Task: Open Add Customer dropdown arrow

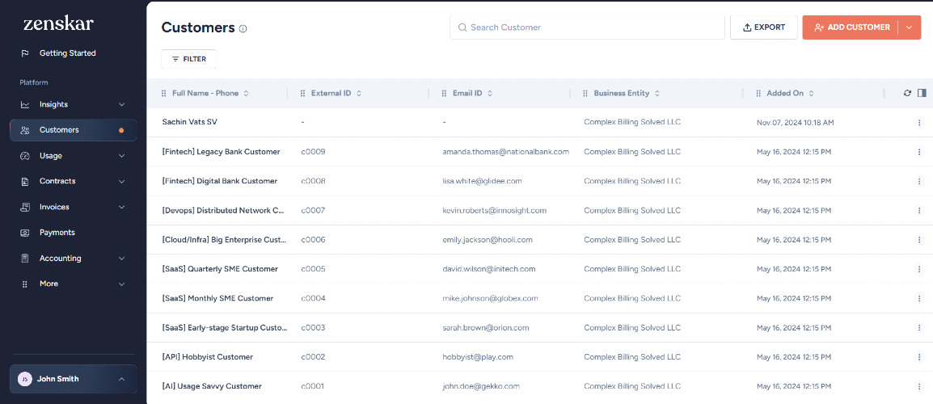Action: click(910, 27)
